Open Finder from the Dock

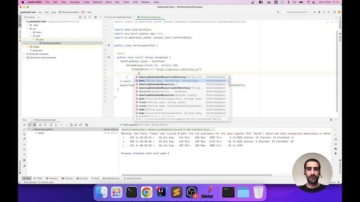coord(101,192)
